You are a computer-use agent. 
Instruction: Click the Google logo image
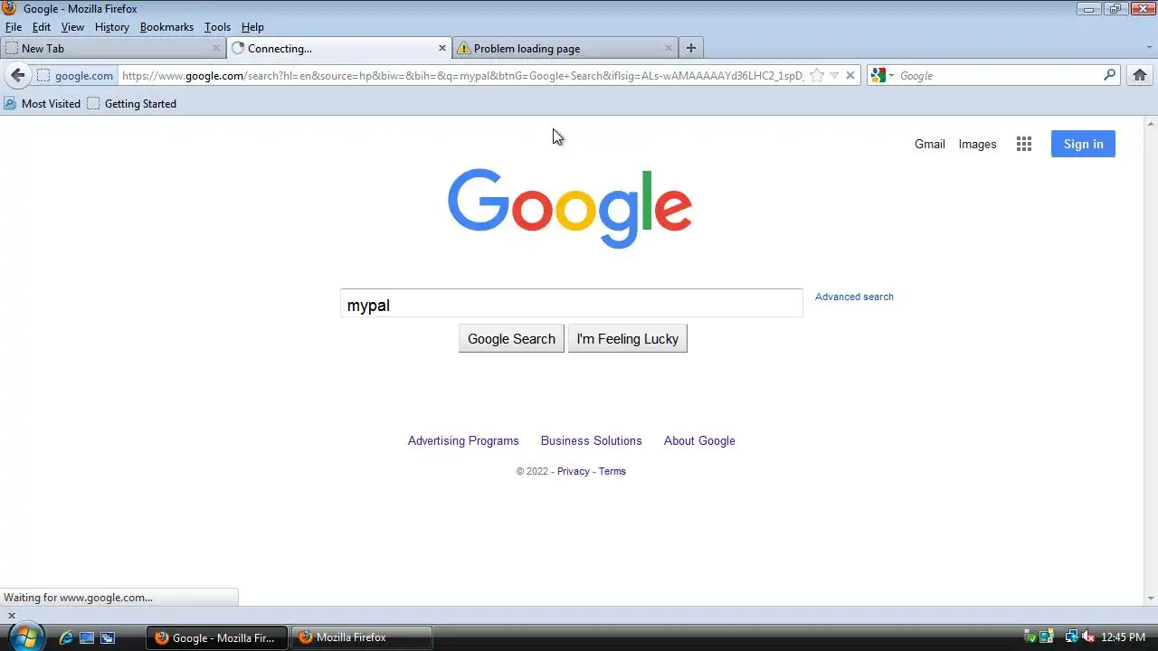tap(570, 209)
